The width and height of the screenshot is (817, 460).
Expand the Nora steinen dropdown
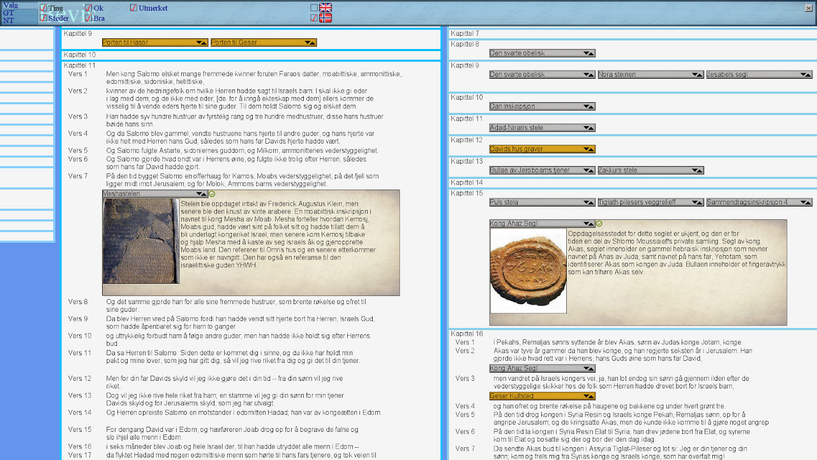(x=651, y=75)
